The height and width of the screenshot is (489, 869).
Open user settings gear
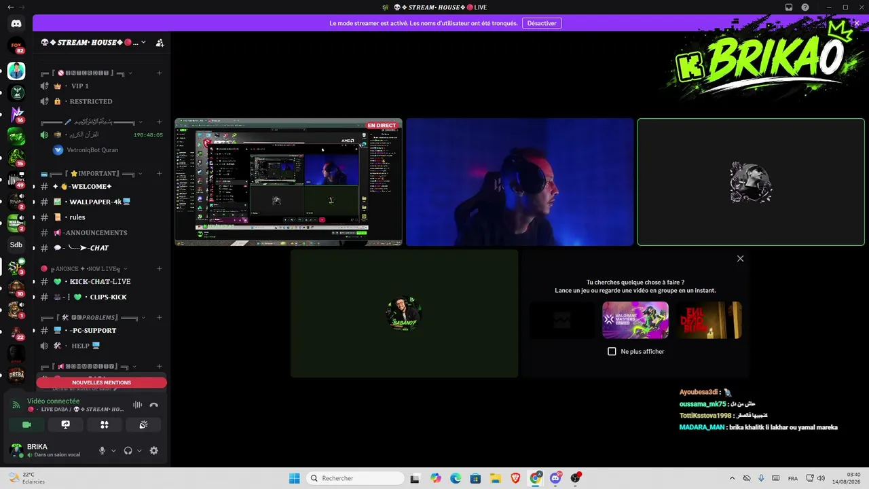pyautogui.click(x=154, y=450)
